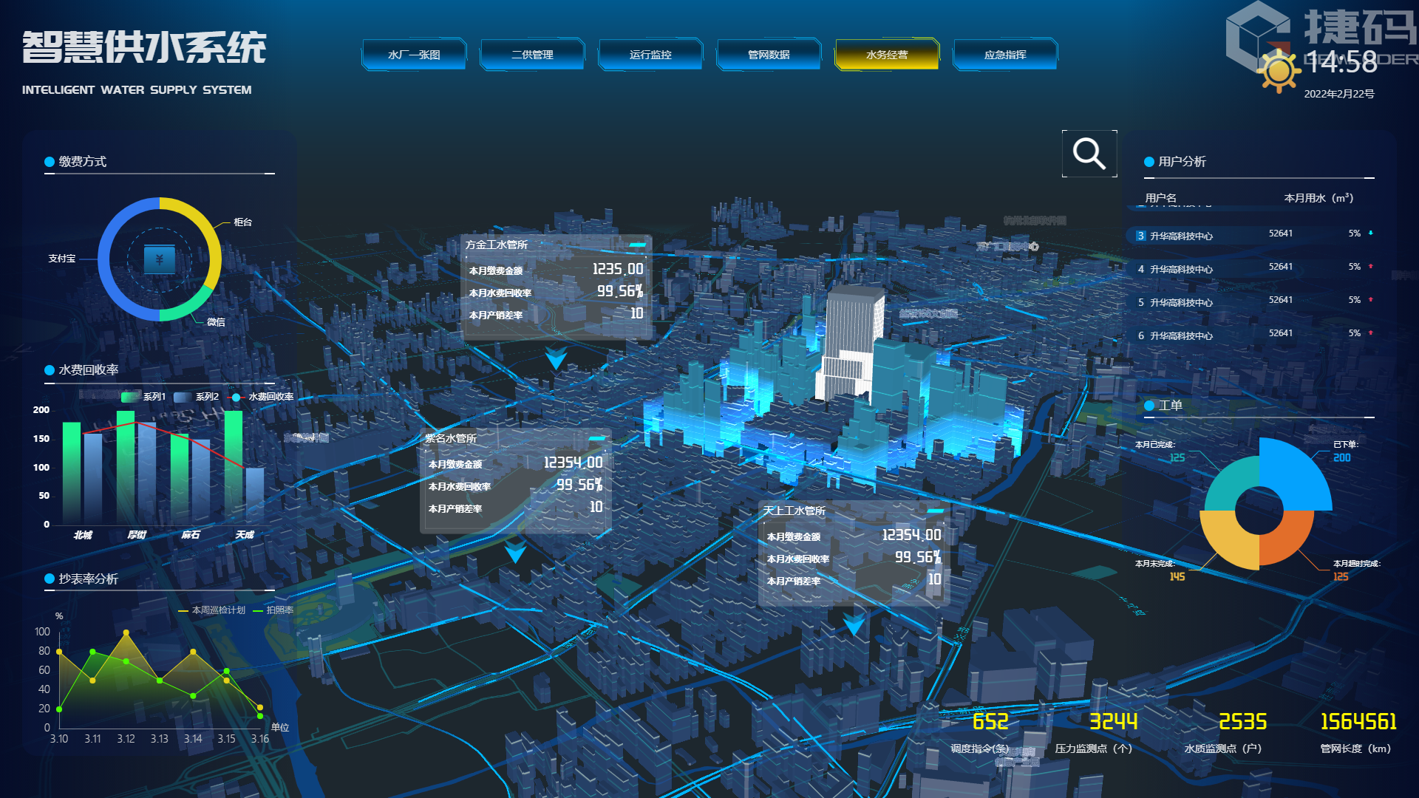The height and width of the screenshot is (798, 1419).
Task: Toggle 本周巡检计划 legend series
Action: (211, 610)
